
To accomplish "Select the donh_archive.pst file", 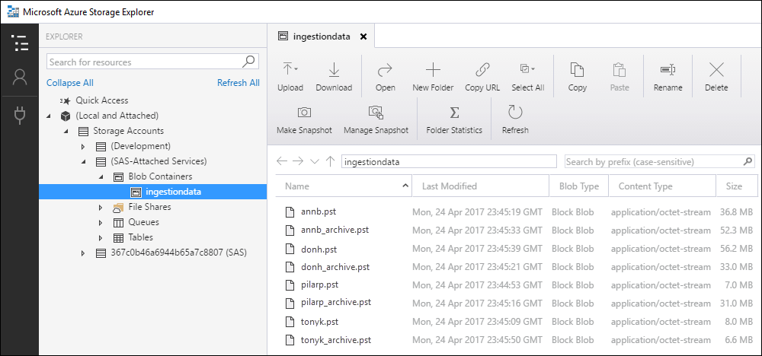I will [335, 267].
